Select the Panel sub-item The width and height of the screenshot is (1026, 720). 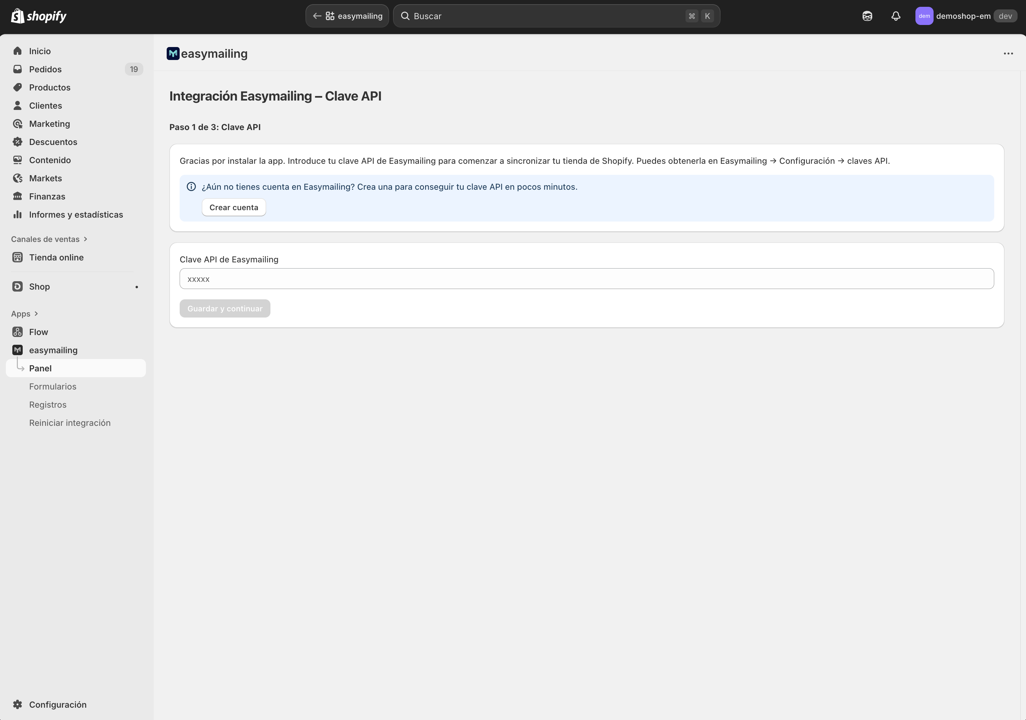(x=76, y=368)
